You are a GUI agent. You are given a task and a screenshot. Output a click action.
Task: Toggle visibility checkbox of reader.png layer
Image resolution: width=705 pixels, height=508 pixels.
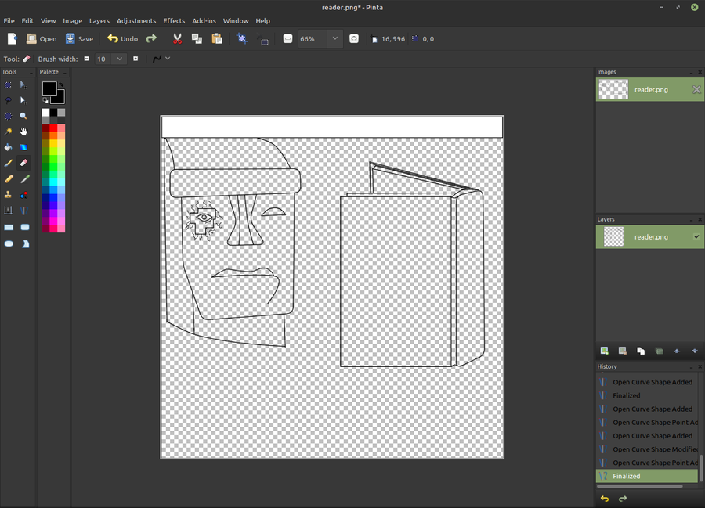[x=696, y=236]
